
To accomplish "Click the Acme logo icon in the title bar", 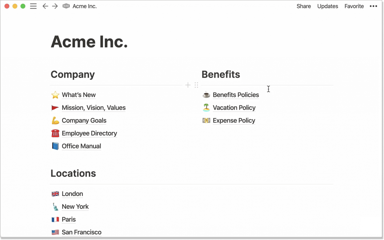I will pyautogui.click(x=66, y=6).
